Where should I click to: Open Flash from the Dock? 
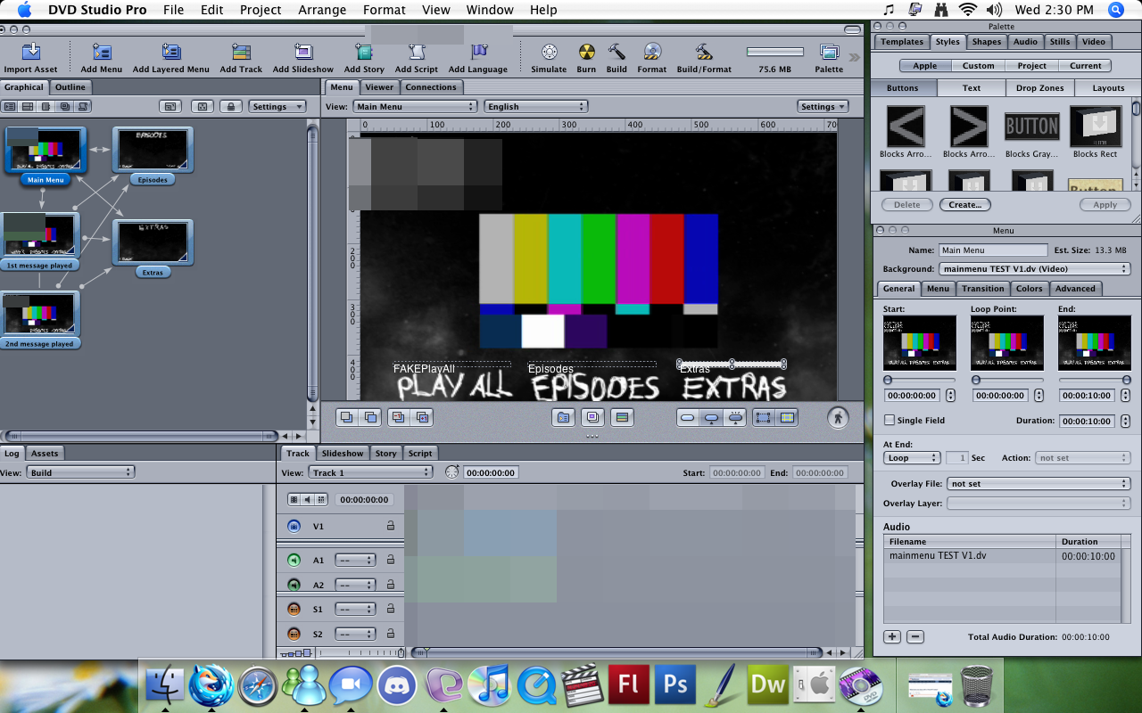point(629,685)
